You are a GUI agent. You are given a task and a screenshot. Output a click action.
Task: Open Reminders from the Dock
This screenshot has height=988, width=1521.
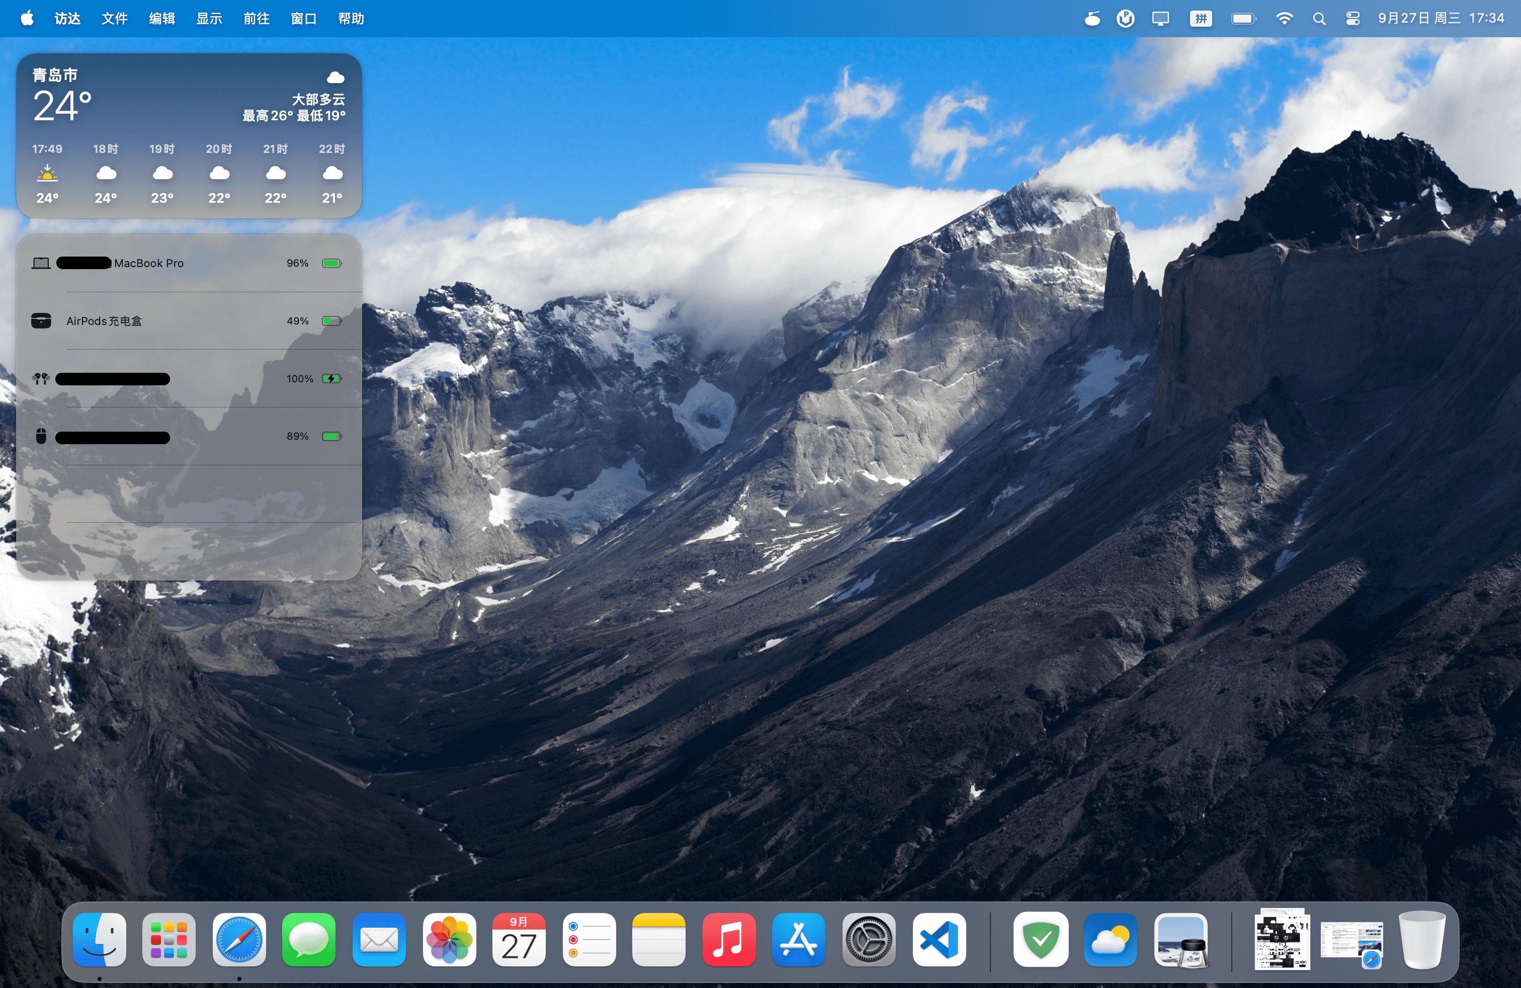[589, 939]
